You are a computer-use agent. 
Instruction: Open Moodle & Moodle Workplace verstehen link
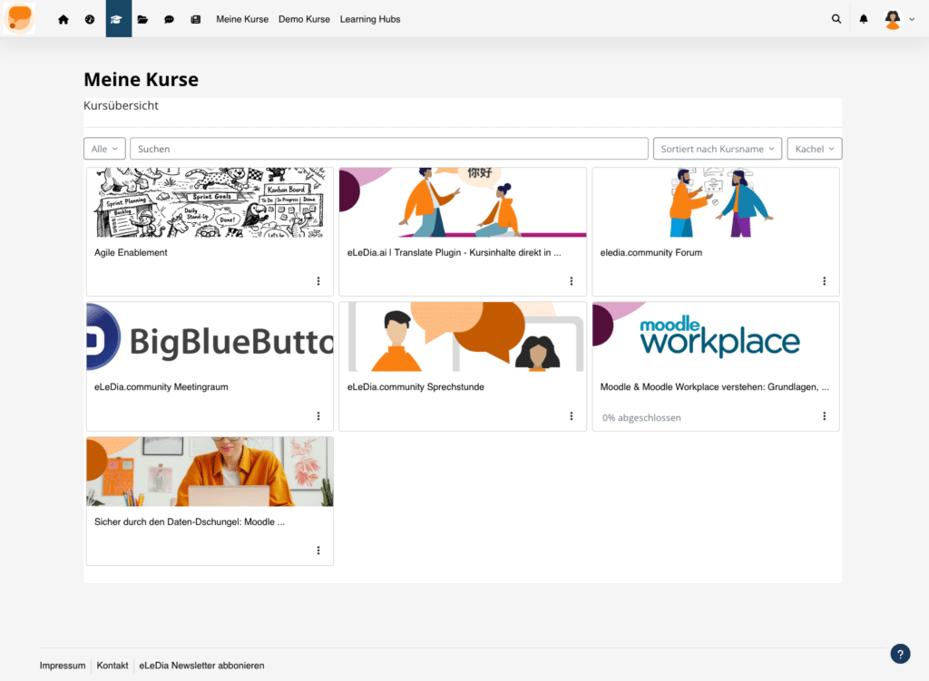point(715,386)
